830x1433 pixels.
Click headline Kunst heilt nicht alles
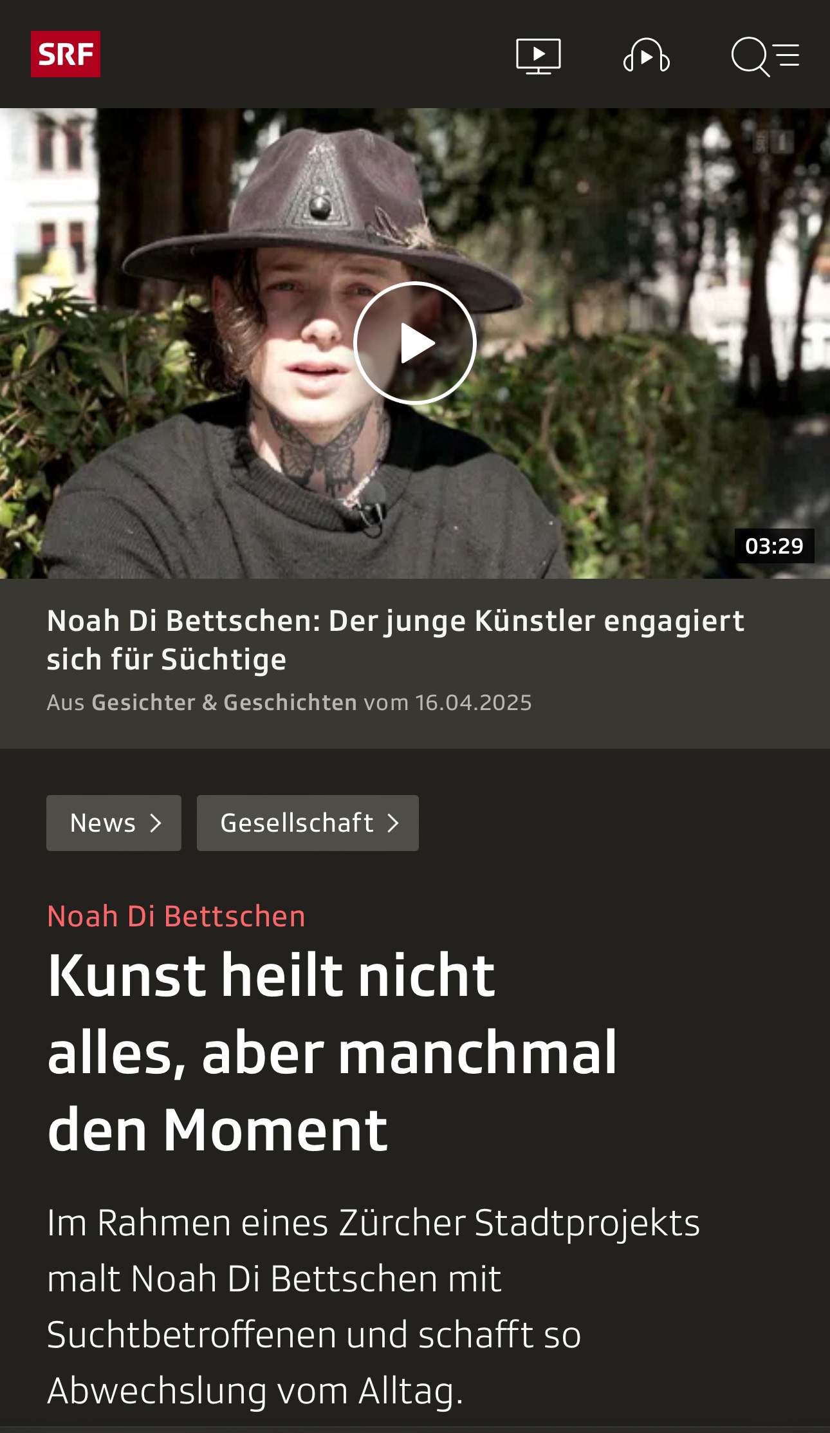pos(332,1053)
